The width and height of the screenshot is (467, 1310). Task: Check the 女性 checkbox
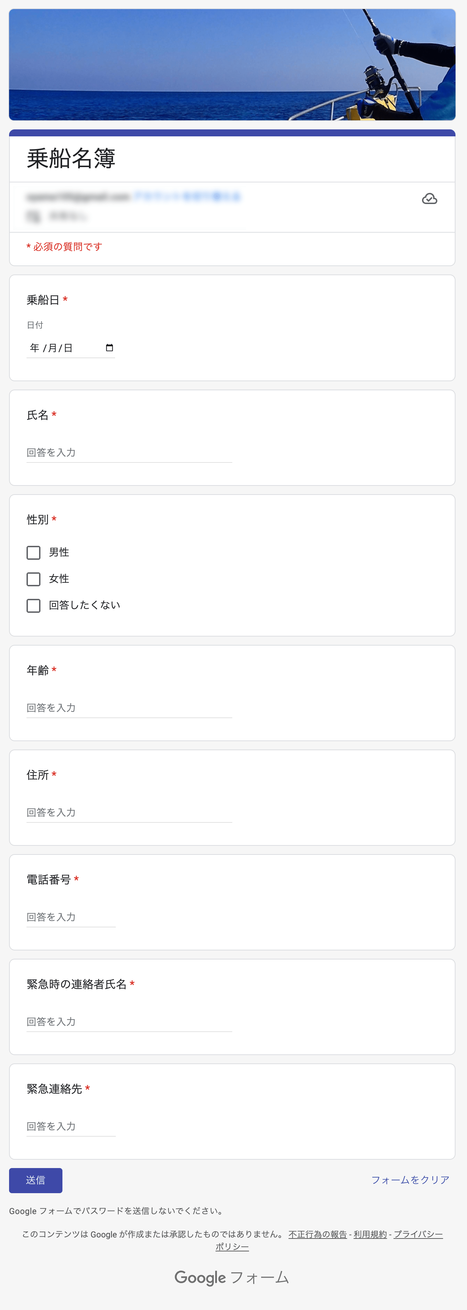pyautogui.click(x=33, y=579)
